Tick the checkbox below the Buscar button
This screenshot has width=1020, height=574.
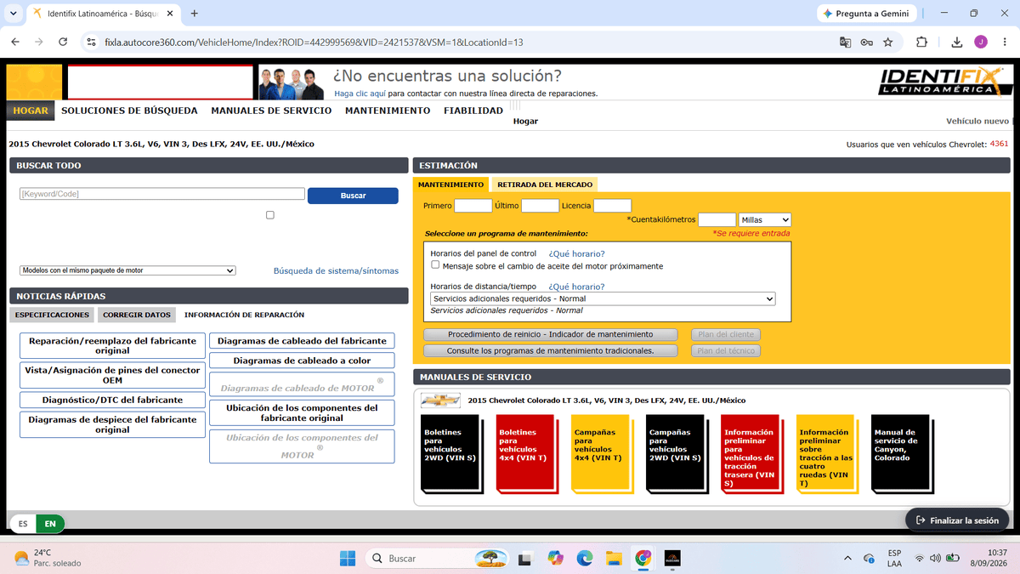click(x=270, y=215)
